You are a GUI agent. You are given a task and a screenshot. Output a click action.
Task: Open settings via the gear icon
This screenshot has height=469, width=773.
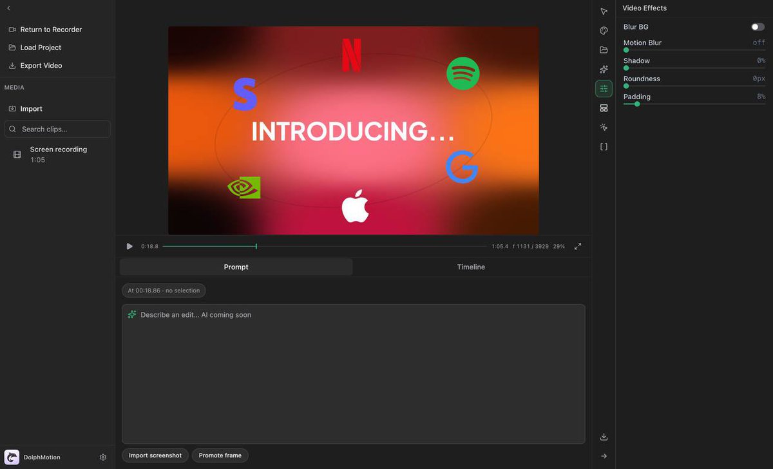(103, 457)
